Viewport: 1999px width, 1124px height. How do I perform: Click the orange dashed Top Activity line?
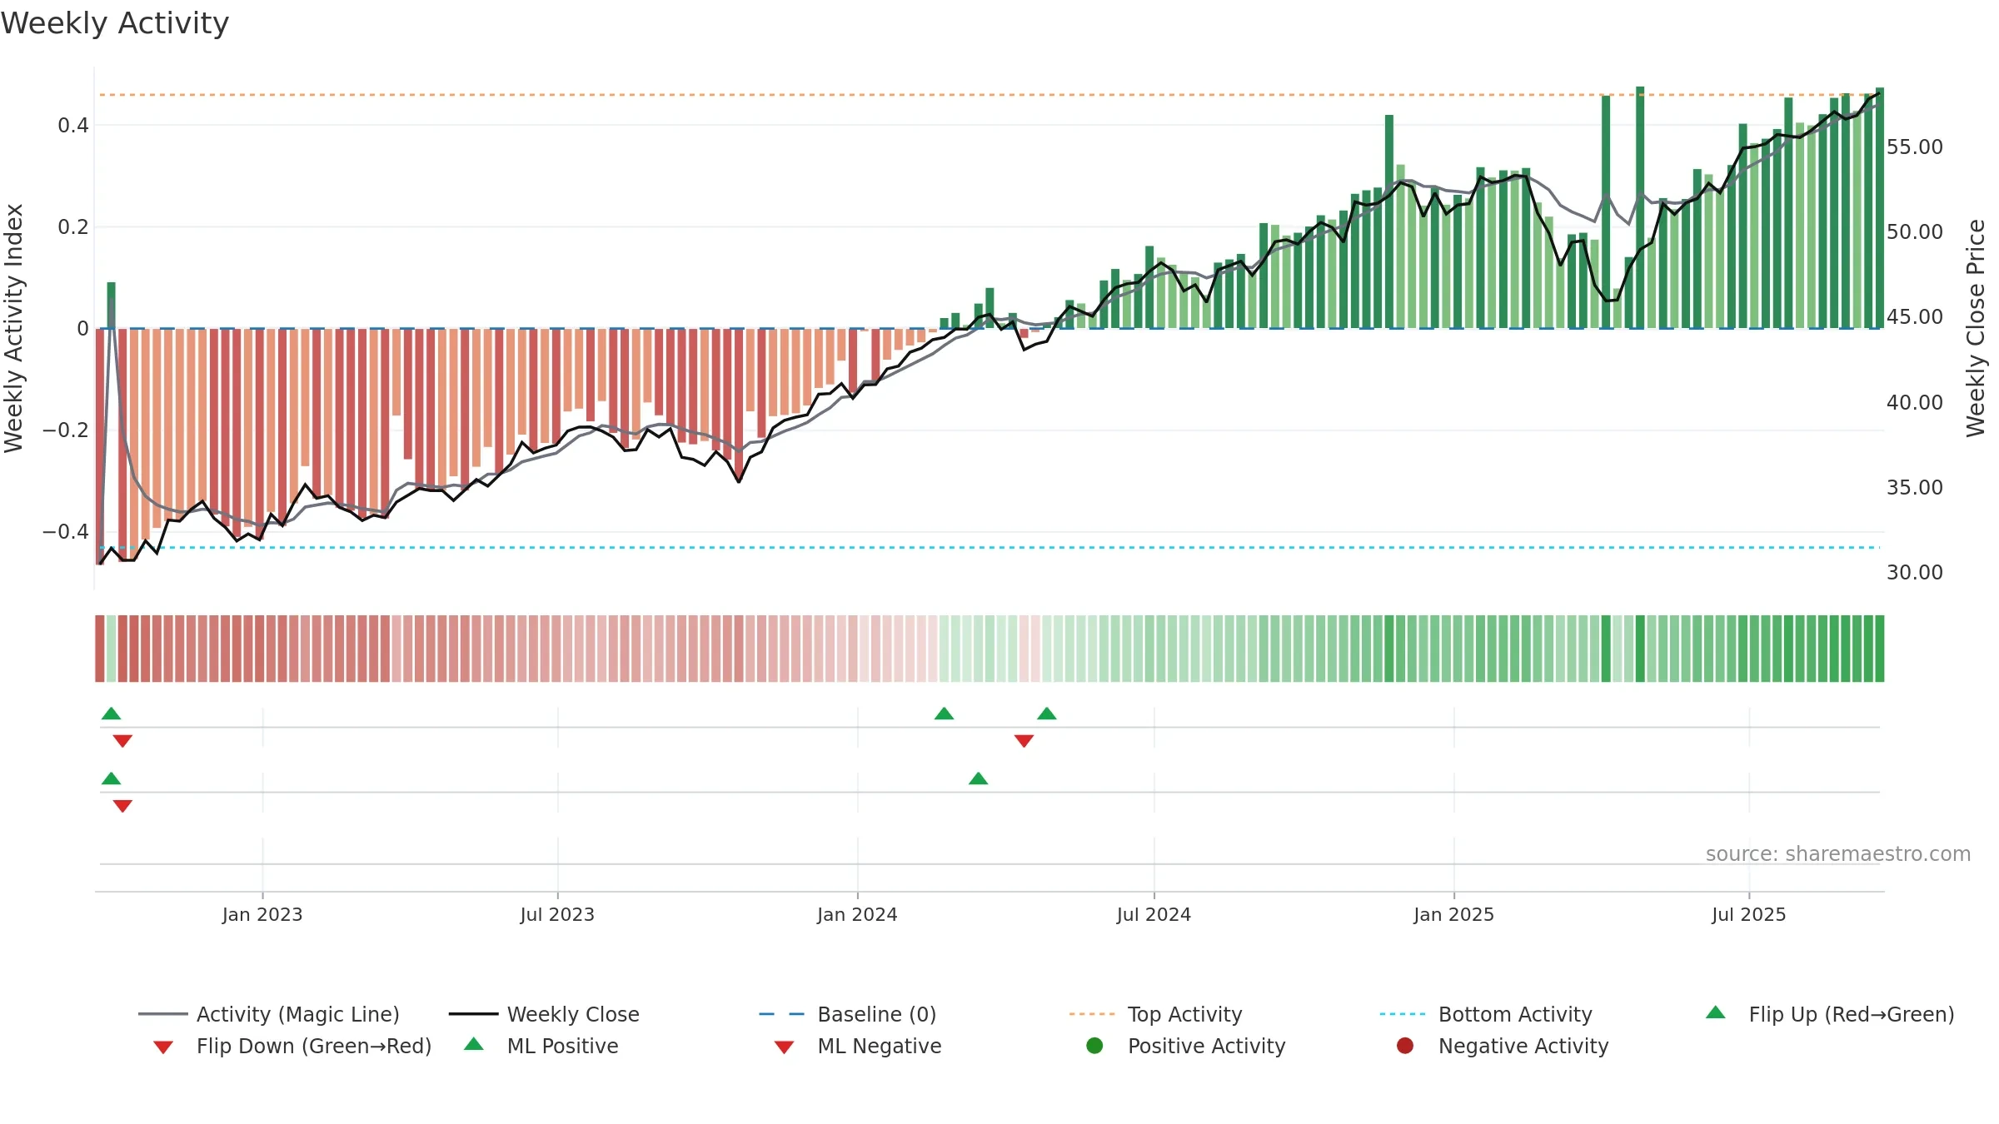tap(990, 95)
